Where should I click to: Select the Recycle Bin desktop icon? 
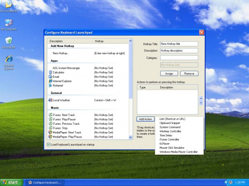[x=9, y=43]
